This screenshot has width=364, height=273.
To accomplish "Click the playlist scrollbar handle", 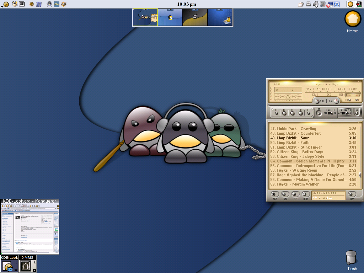I will (x=360, y=175).
